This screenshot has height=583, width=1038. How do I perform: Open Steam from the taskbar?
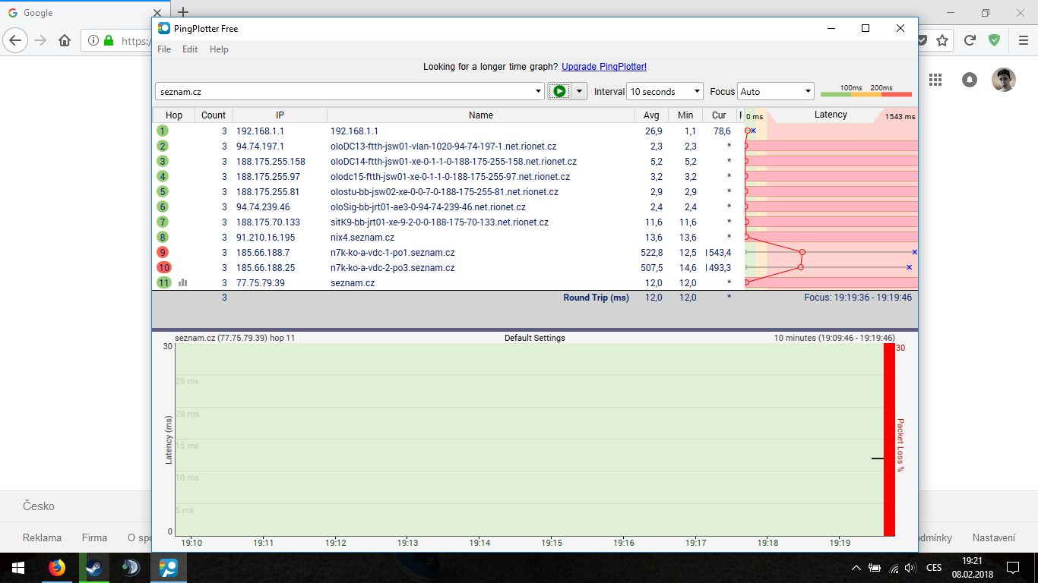point(94,568)
